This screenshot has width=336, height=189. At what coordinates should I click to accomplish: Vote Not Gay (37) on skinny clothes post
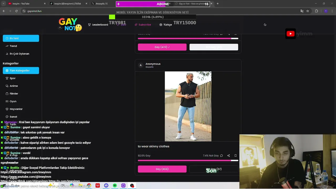click(214, 169)
